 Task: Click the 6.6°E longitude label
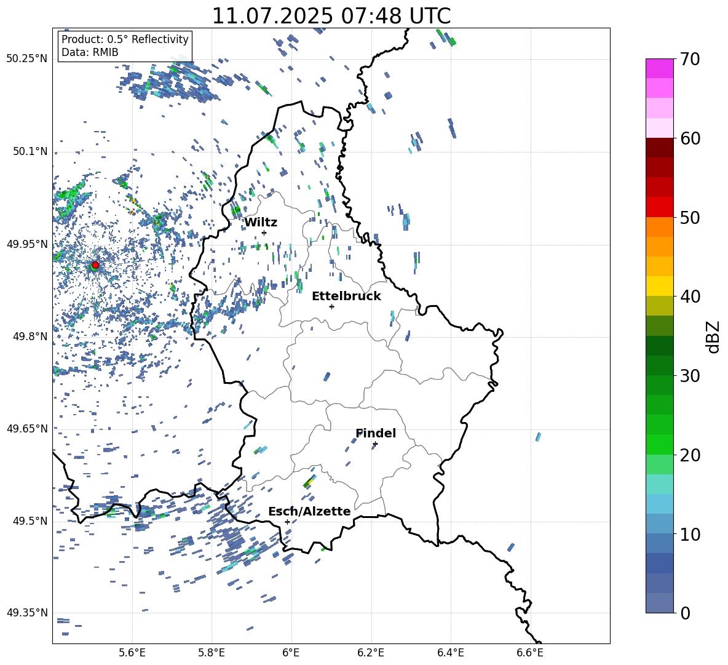(x=530, y=653)
